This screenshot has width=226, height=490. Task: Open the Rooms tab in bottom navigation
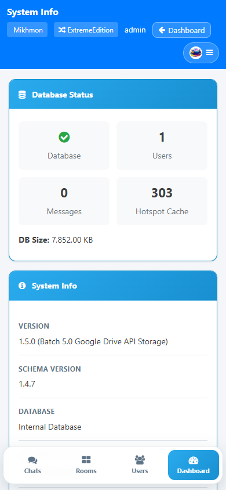point(86,465)
